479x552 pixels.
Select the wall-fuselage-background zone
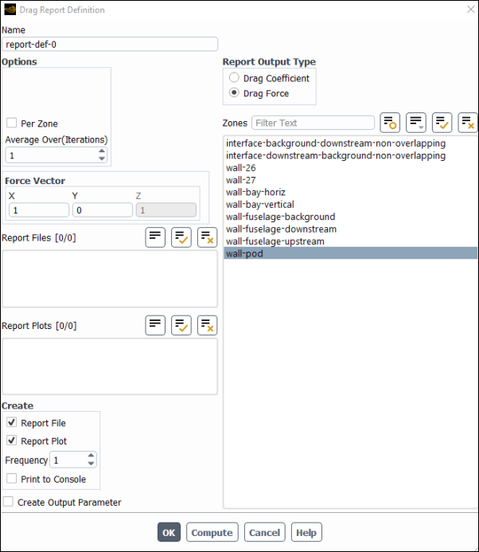point(350,217)
